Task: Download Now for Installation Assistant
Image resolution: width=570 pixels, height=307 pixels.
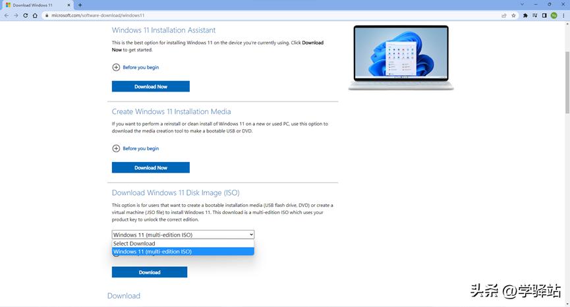Action: click(150, 86)
